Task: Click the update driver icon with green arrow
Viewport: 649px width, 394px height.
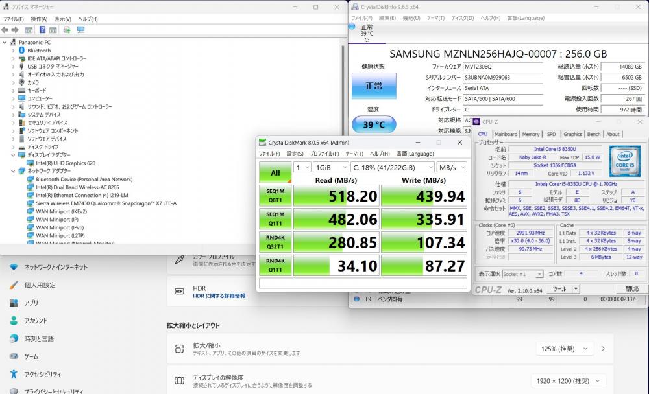Action: coord(67,30)
